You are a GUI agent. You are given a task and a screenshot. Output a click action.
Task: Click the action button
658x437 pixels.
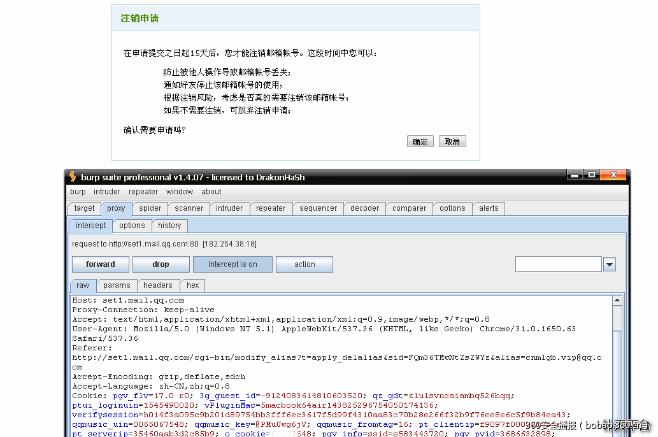pos(304,264)
